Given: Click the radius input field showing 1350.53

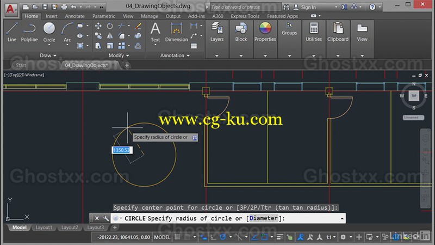Looking at the screenshot, I should point(122,150).
